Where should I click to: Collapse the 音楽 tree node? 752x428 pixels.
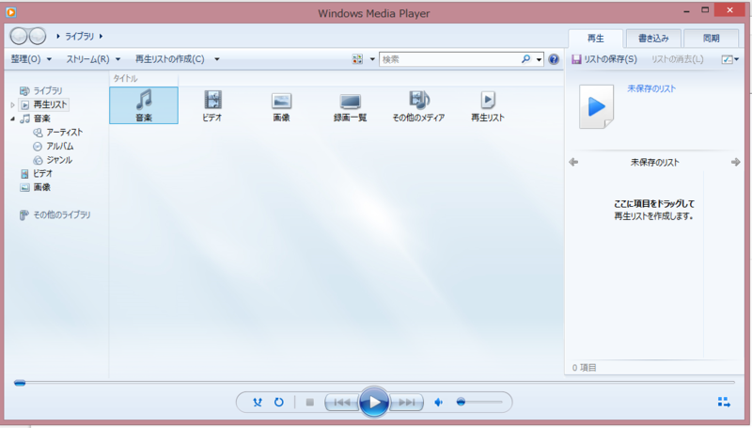pos(12,119)
